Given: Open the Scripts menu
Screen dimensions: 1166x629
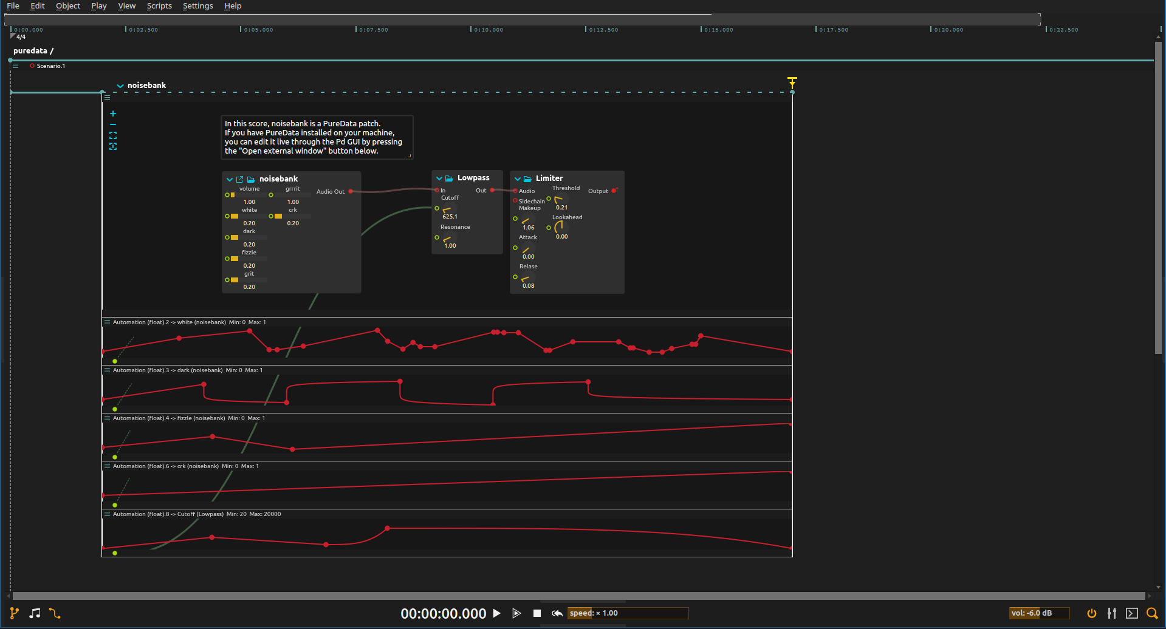Looking at the screenshot, I should pyautogui.click(x=159, y=6).
